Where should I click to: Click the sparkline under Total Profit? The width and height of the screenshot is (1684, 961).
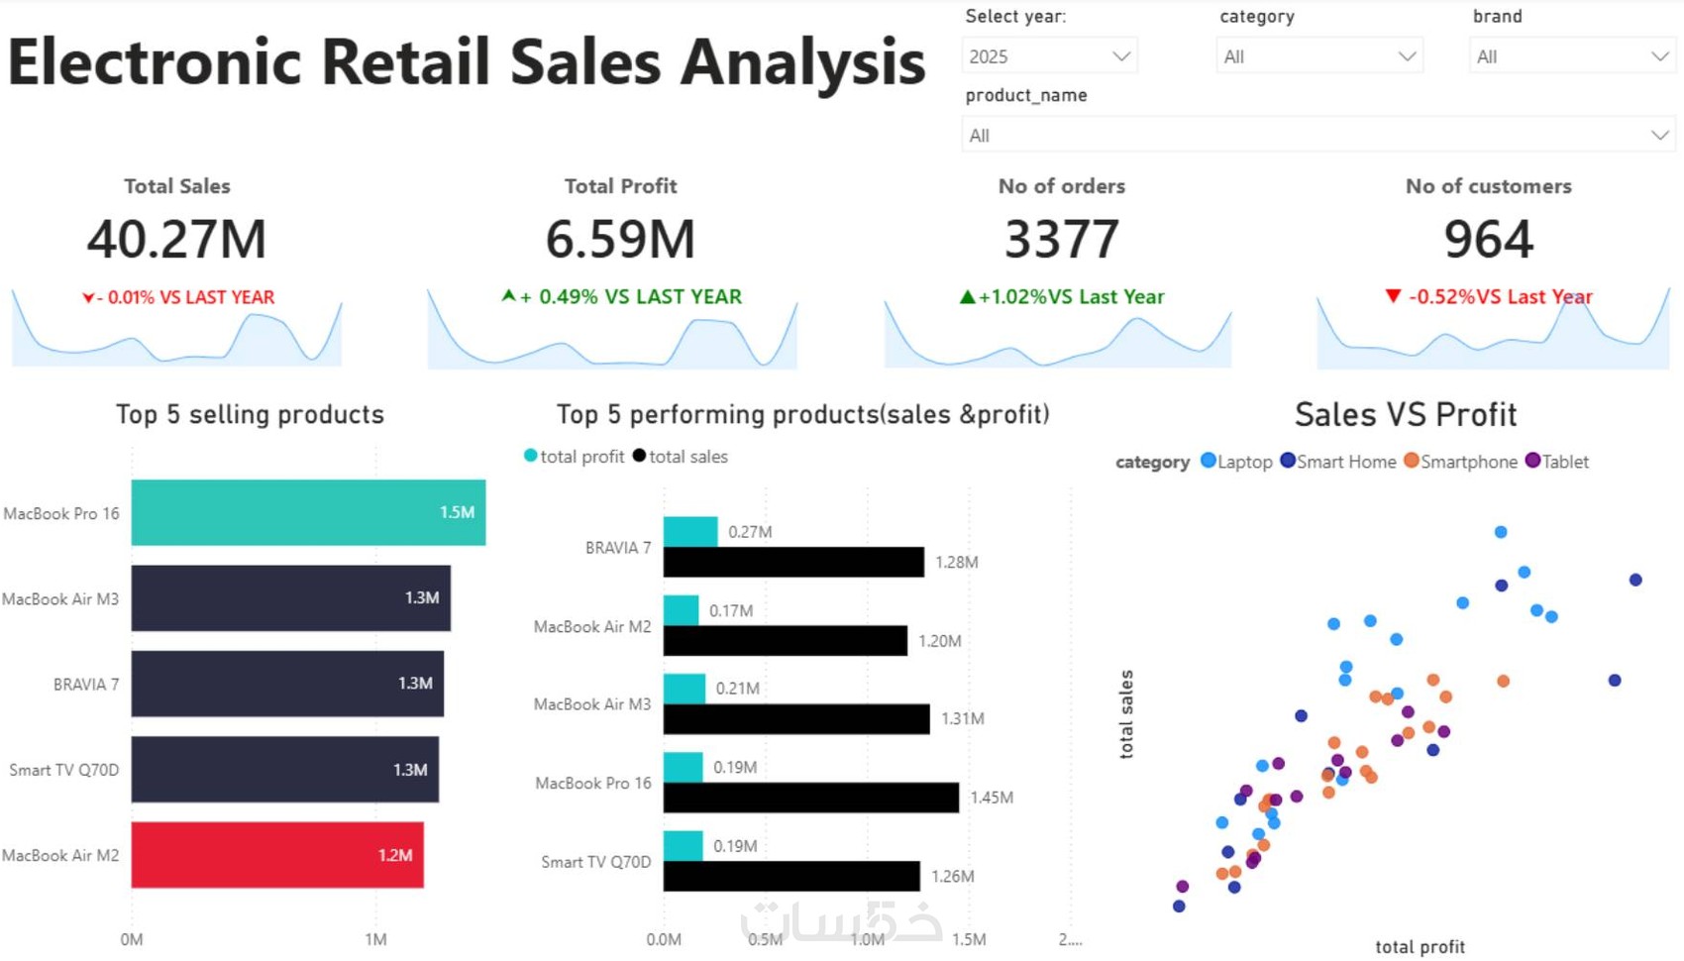pyautogui.click(x=612, y=330)
